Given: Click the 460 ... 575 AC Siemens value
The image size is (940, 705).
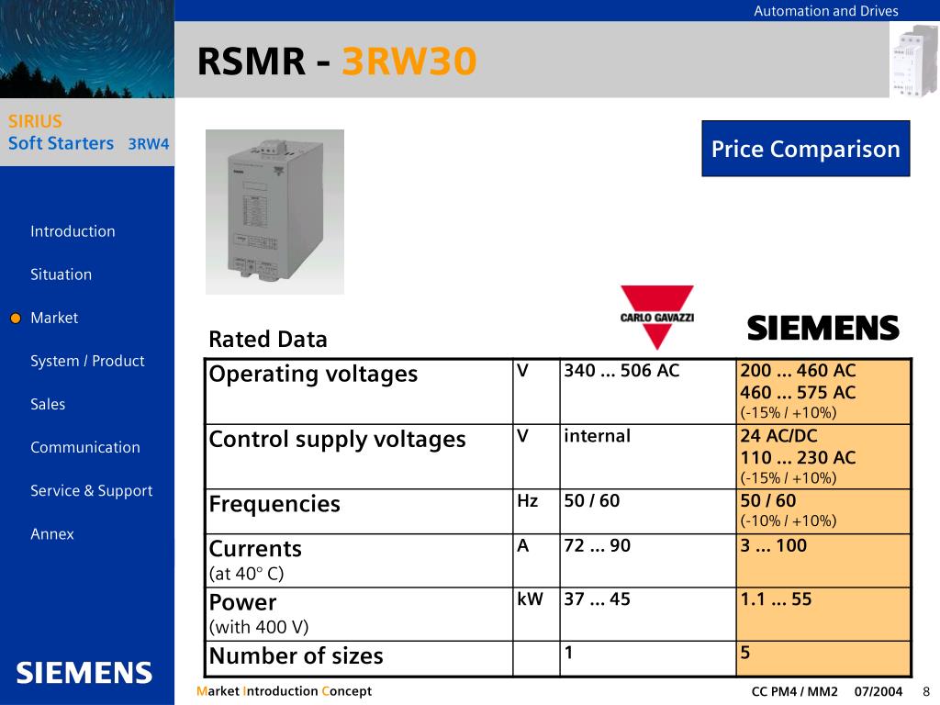Looking at the screenshot, I should click(x=798, y=393).
